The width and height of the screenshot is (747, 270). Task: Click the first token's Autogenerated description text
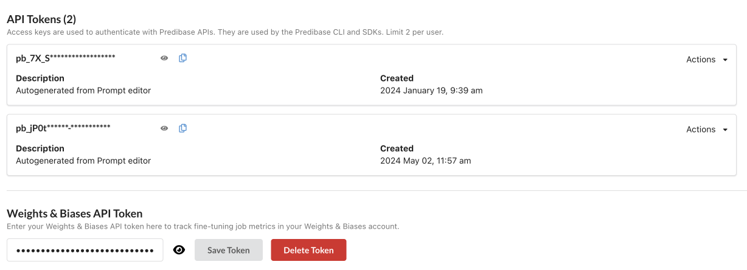click(x=83, y=91)
